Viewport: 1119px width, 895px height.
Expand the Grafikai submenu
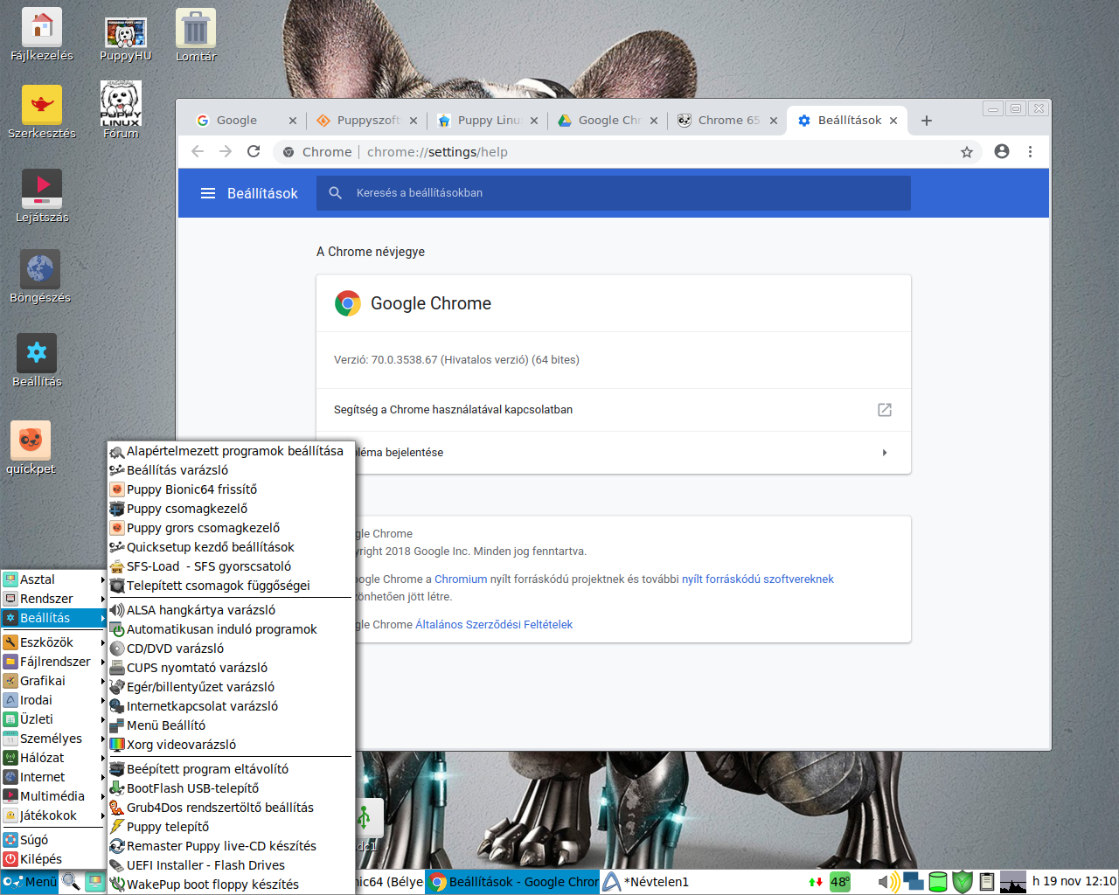click(x=53, y=681)
